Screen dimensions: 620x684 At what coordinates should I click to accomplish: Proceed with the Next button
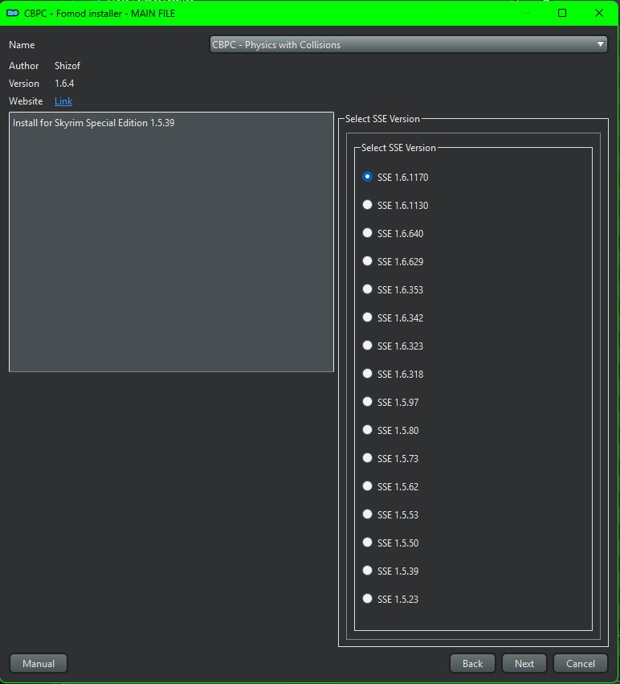[x=524, y=663]
